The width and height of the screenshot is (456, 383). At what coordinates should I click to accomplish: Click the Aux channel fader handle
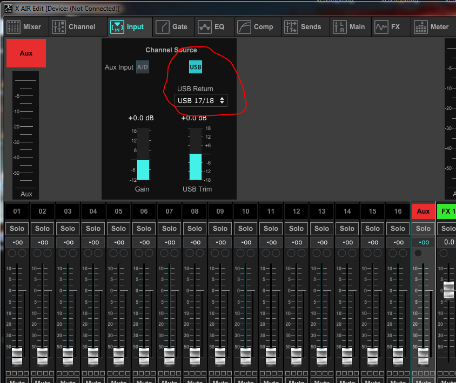point(423,356)
